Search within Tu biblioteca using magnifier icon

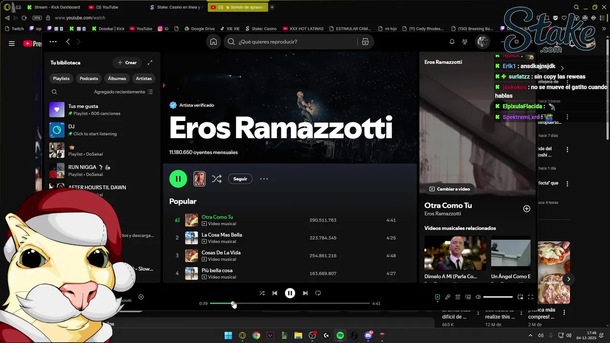pos(54,92)
